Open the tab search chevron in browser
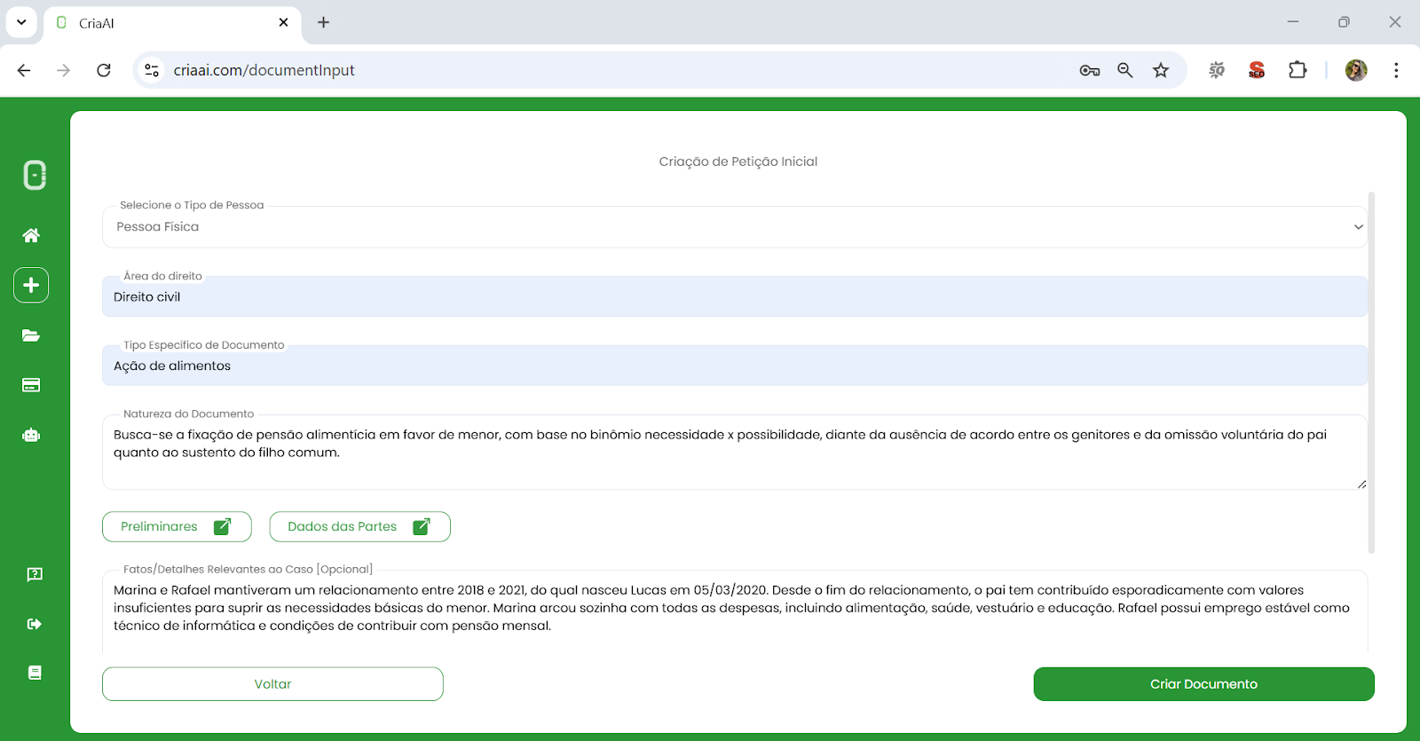Image resolution: width=1420 pixels, height=741 pixels. (x=21, y=22)
